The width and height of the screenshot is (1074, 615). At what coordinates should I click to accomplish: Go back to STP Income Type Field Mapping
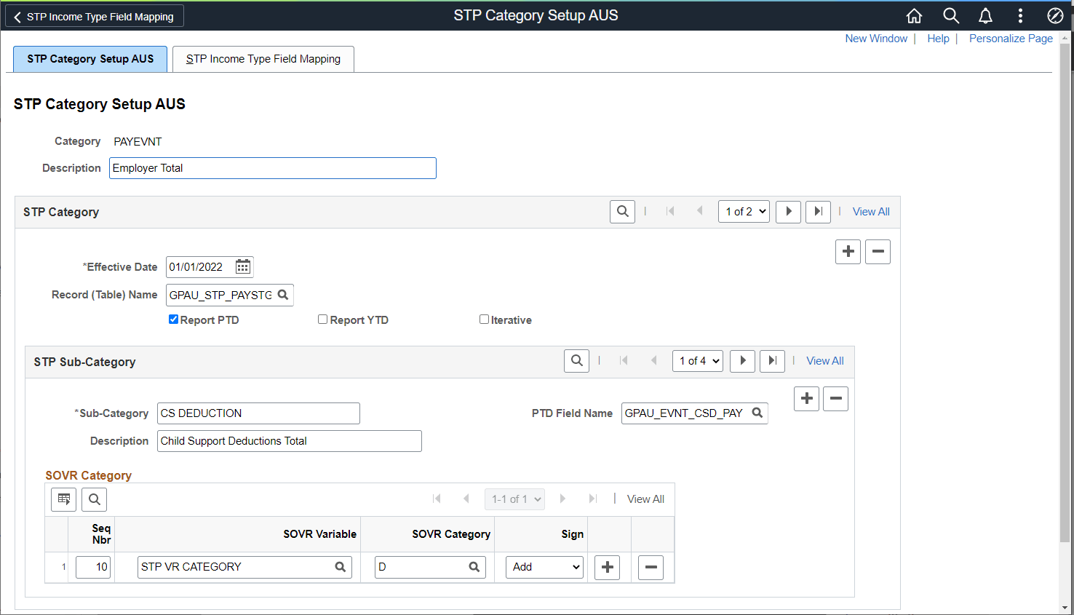95,16
